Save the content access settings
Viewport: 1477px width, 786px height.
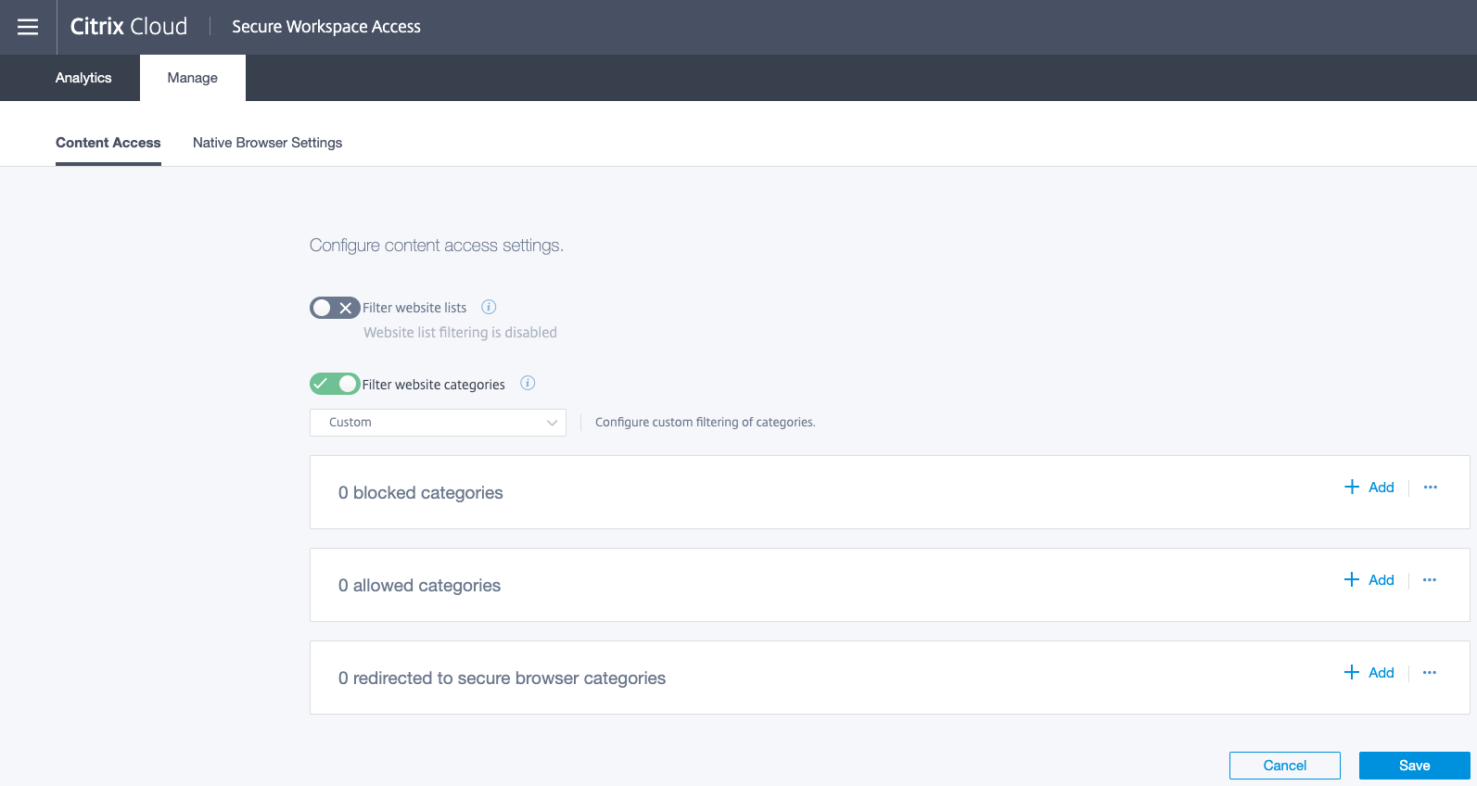coord(1414,766)
